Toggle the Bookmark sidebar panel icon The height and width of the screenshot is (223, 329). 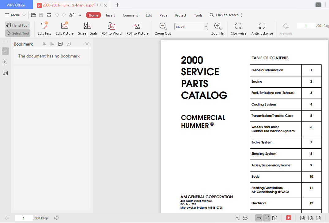(x=5, y=51)
